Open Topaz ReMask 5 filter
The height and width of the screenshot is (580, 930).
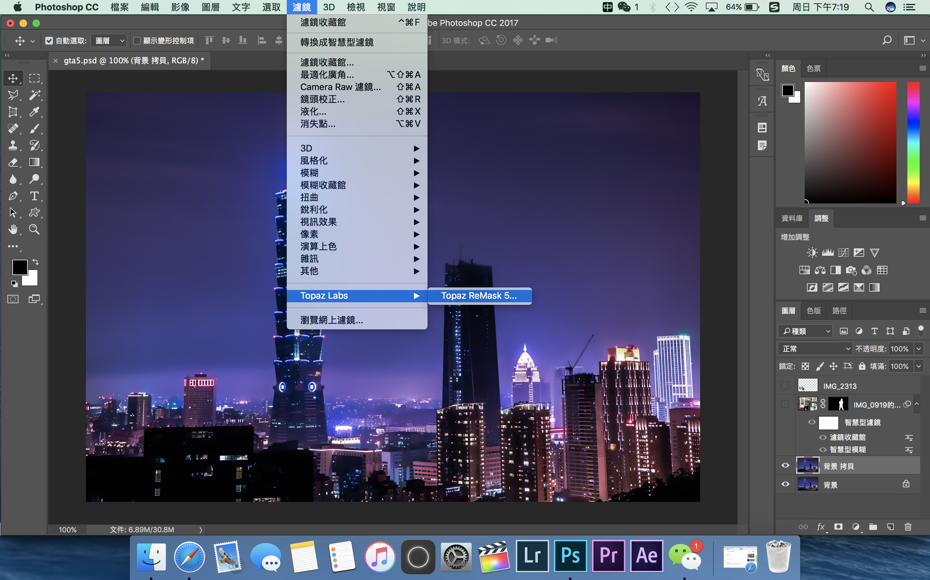480,296
